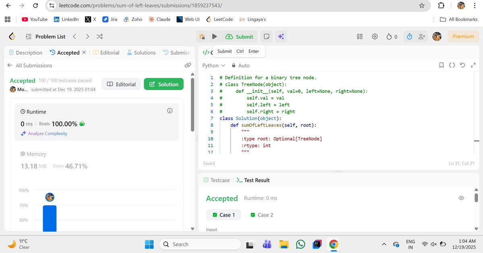Screen dimensions: 483x253
Task: Open the AI assistant sparkles icon
Action: pyautogui.click(x=281, y=36)
